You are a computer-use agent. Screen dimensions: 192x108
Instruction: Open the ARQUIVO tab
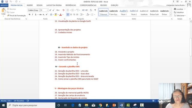pos(4,5)
